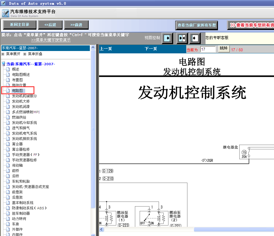
Task: Click the page icon beside 手动变速器检修
Action: tap(8, 160)
